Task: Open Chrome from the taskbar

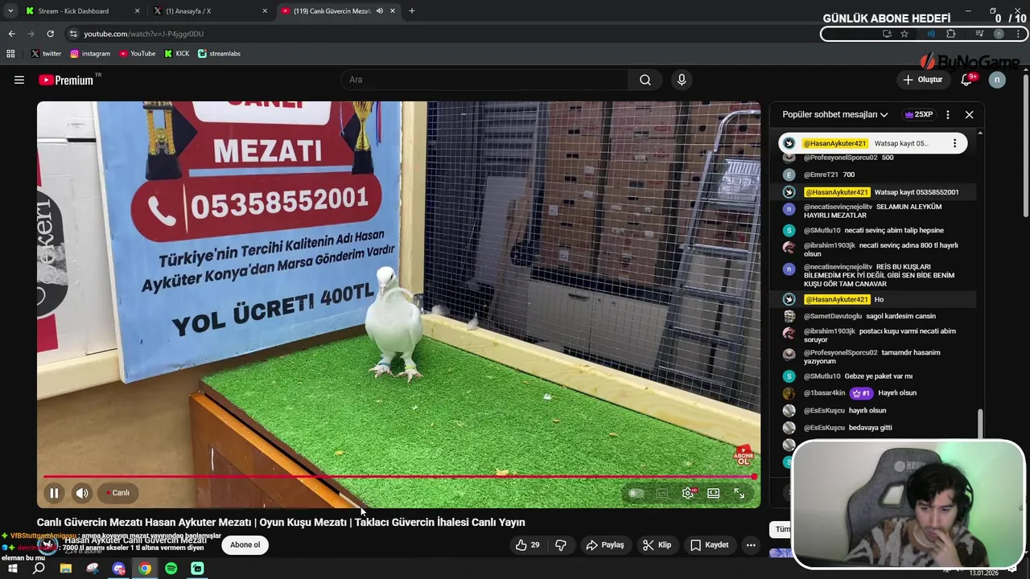Action: [x=145, y=569]
